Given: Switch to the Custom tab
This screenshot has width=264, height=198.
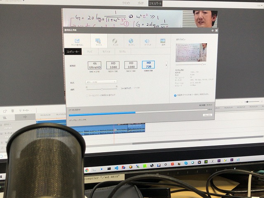Looking at the screenshot, I should (x=123, y=52).
